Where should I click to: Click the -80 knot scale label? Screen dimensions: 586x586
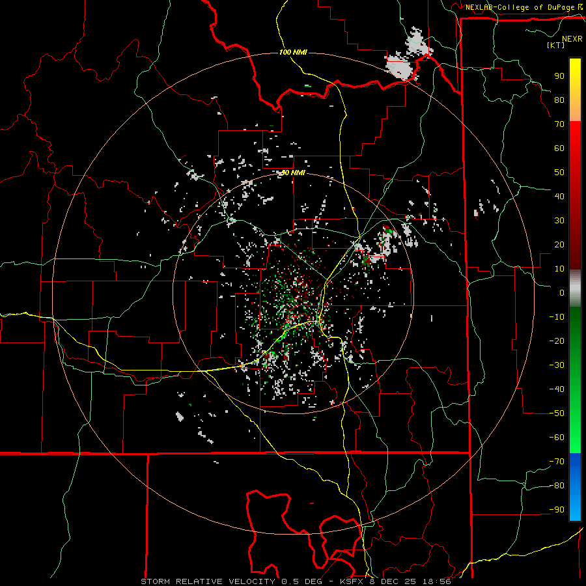[557, 486]
